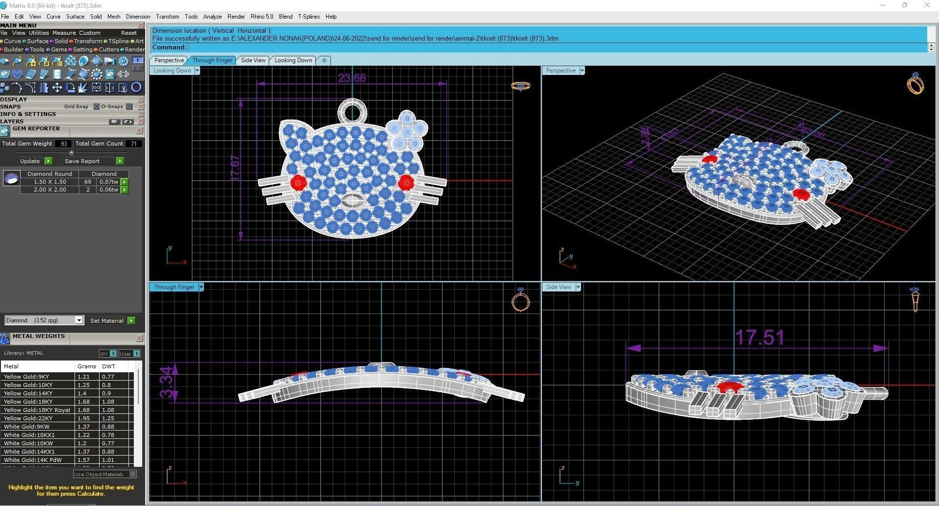Open the Through Finger viewport dropdown arrow
Screen dimensions: 939x506
201,287
